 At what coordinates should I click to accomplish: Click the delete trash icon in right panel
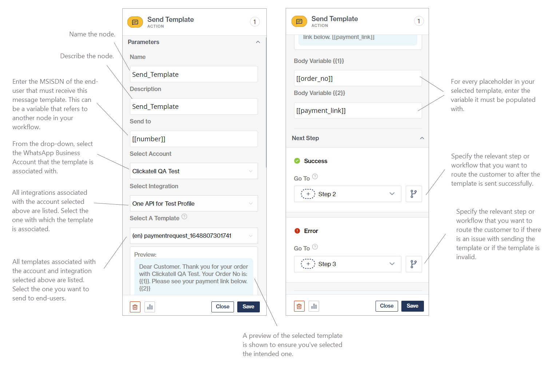(299, 306)
